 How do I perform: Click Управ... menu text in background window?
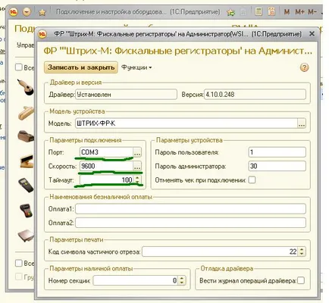click(25, 45)
